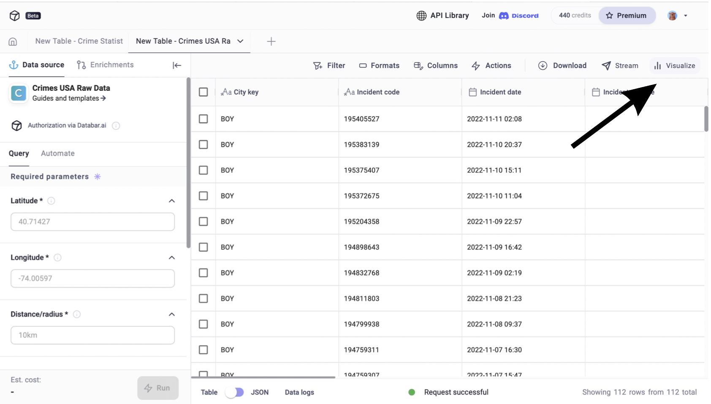Check the row with incident 195383139
711x404 pixels.
(204, 145)
